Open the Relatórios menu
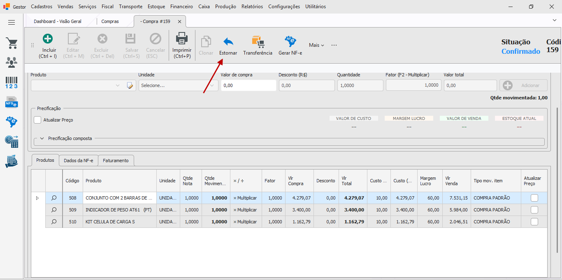 pos(252,7)
